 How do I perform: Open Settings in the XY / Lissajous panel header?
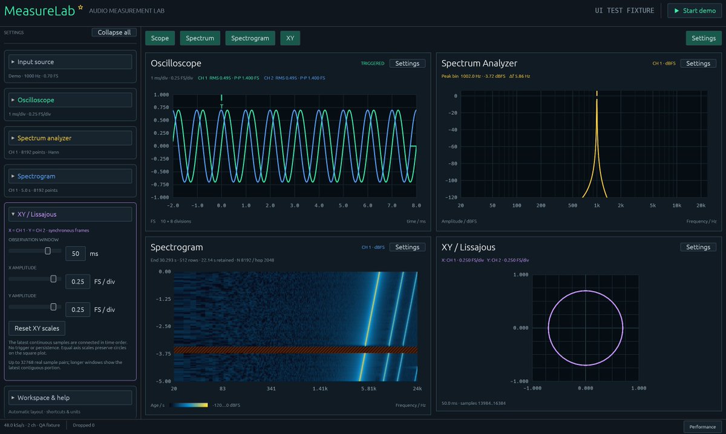click(x=698, y=247)
